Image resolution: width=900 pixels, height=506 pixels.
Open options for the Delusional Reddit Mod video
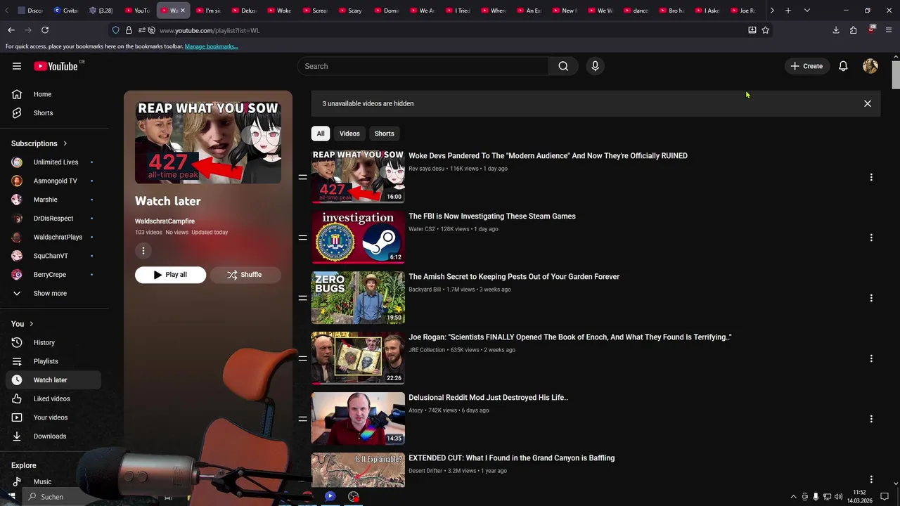click(x=871, y=419)
